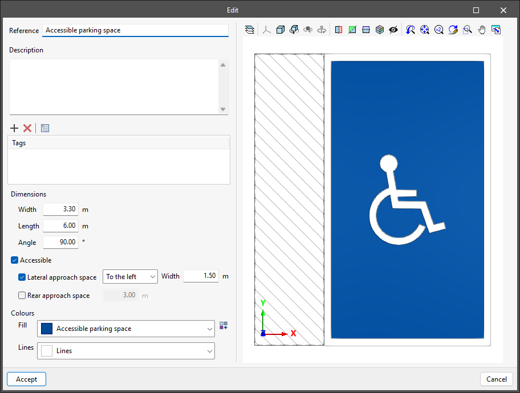The image size is (520, 393).
Task: Click the Width 3.30 field
Action: (x=60, y=209)
